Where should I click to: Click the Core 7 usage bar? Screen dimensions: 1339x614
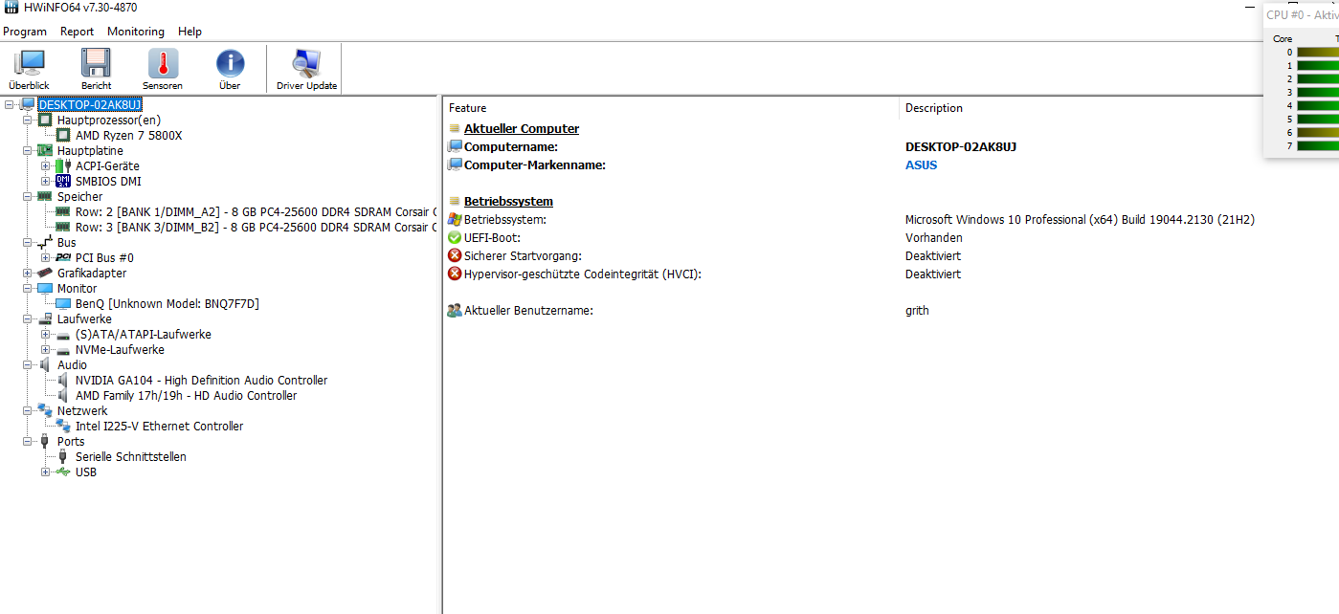tap(1318, 145)
